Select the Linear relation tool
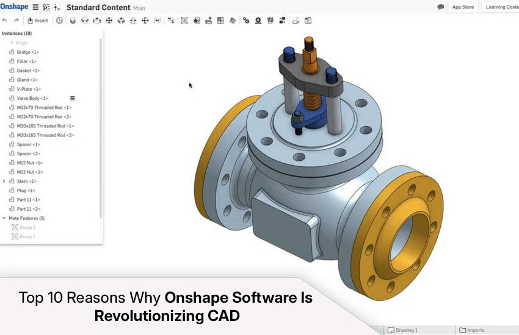Screen dimensions: 519x335 (x=282, y=21)
